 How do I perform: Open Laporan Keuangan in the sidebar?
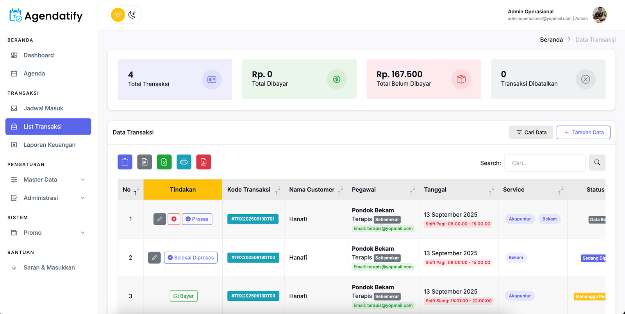click(49, 145)
